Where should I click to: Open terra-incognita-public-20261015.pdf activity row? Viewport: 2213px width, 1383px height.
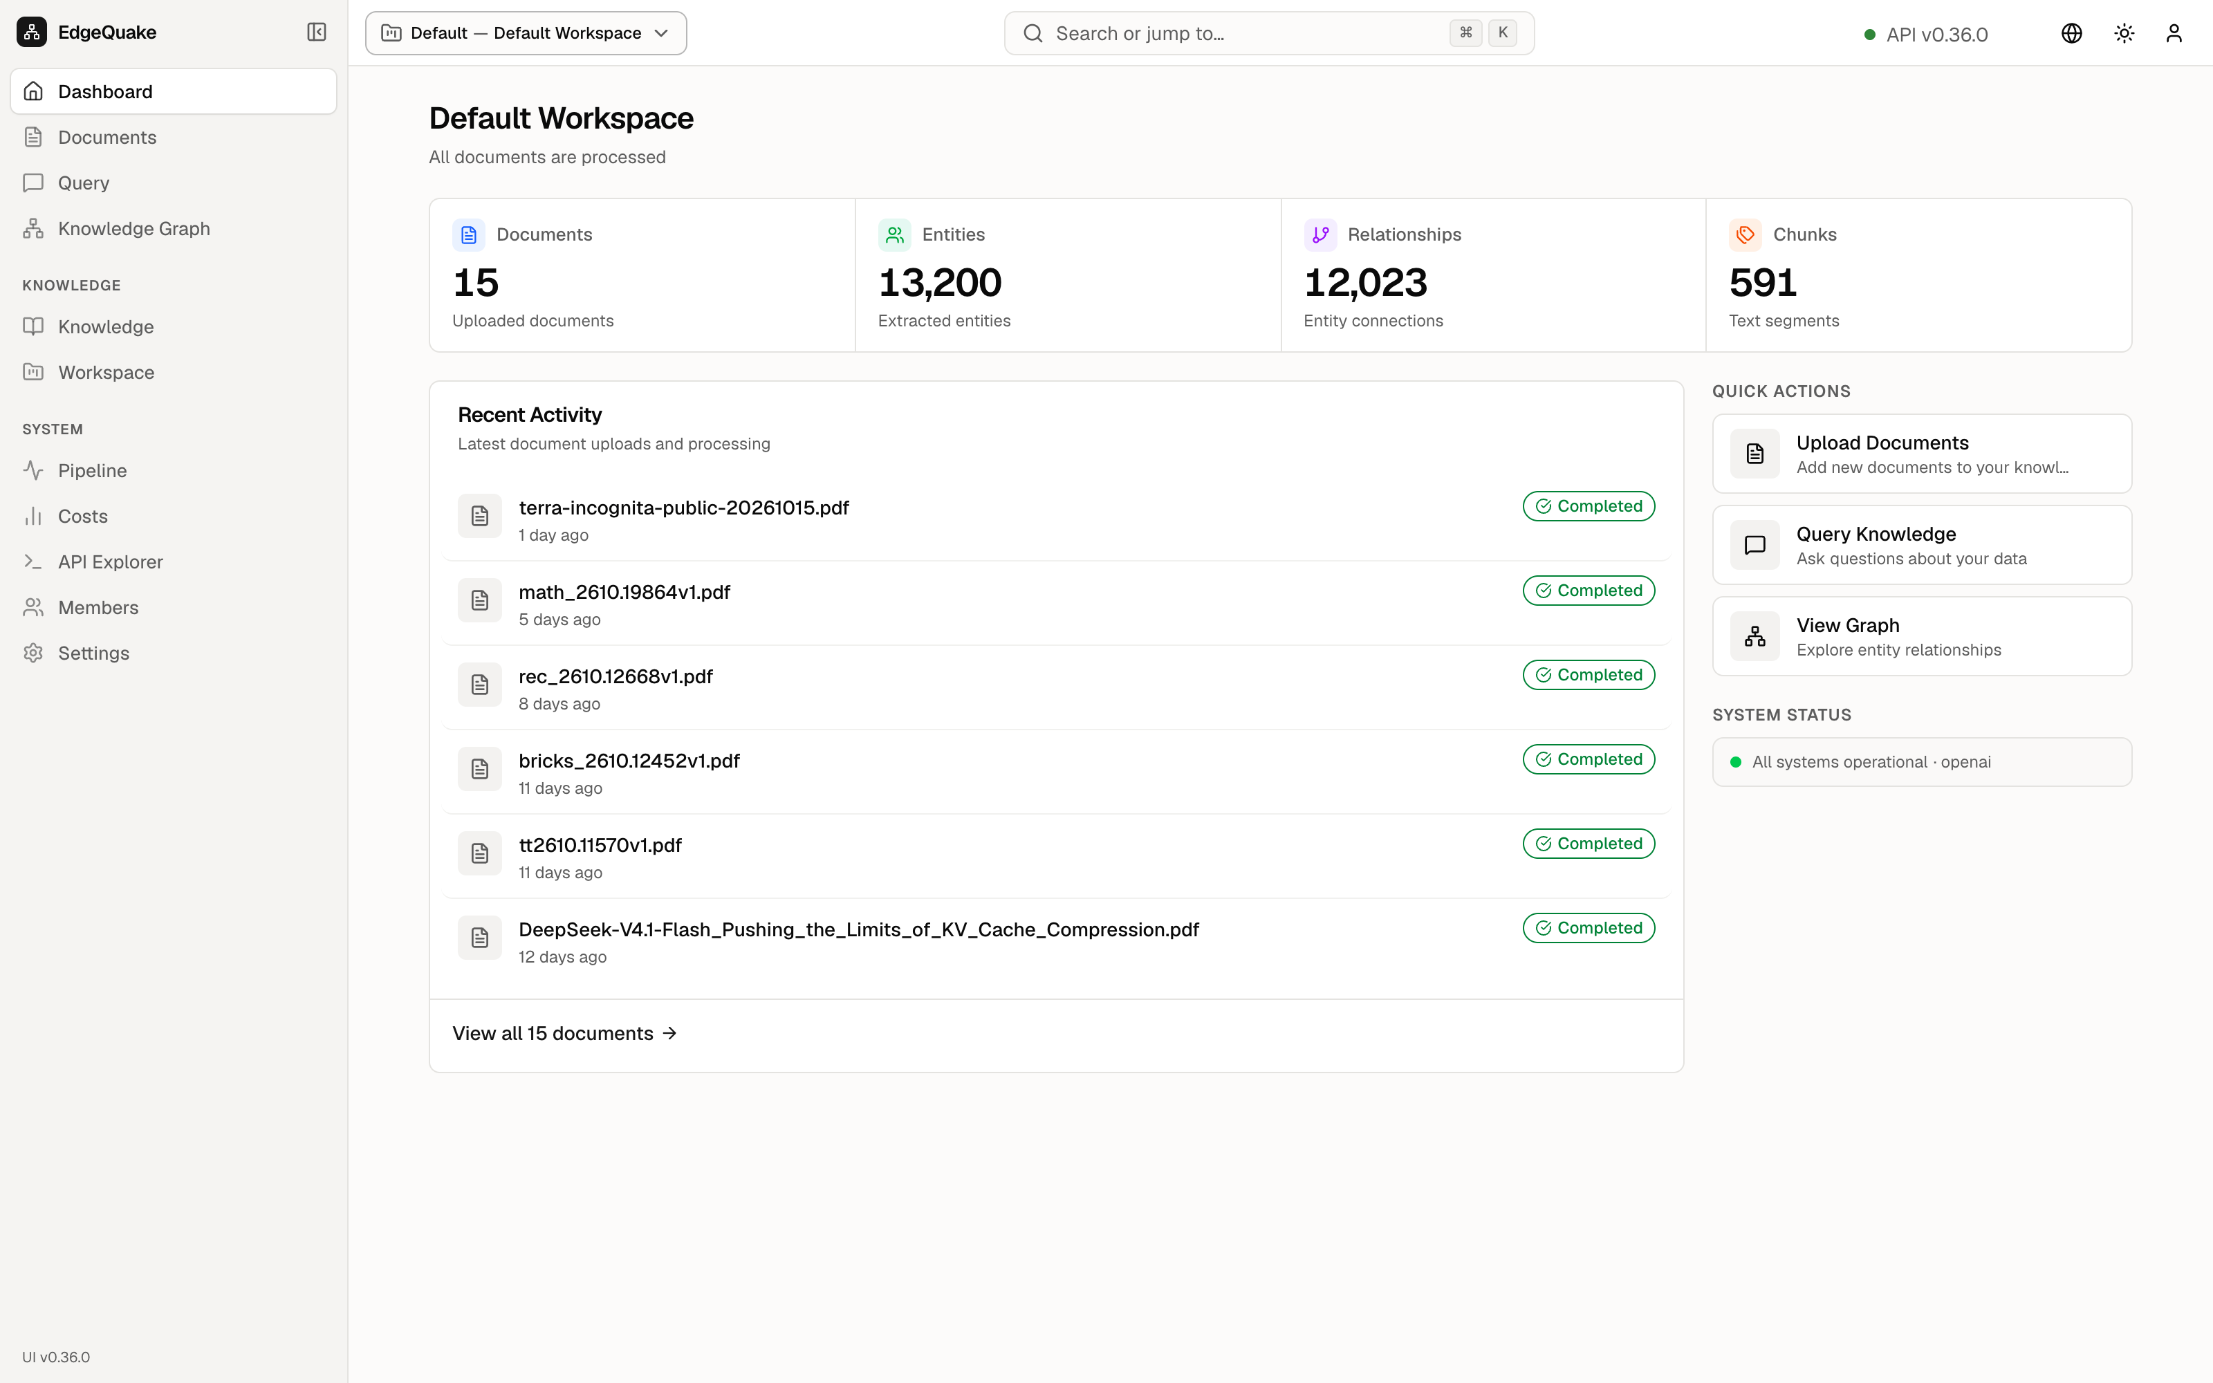(x=1056, y=519)
